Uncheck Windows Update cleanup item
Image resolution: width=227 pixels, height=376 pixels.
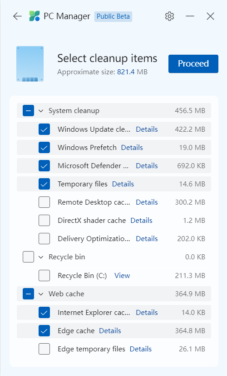(44, 129)
